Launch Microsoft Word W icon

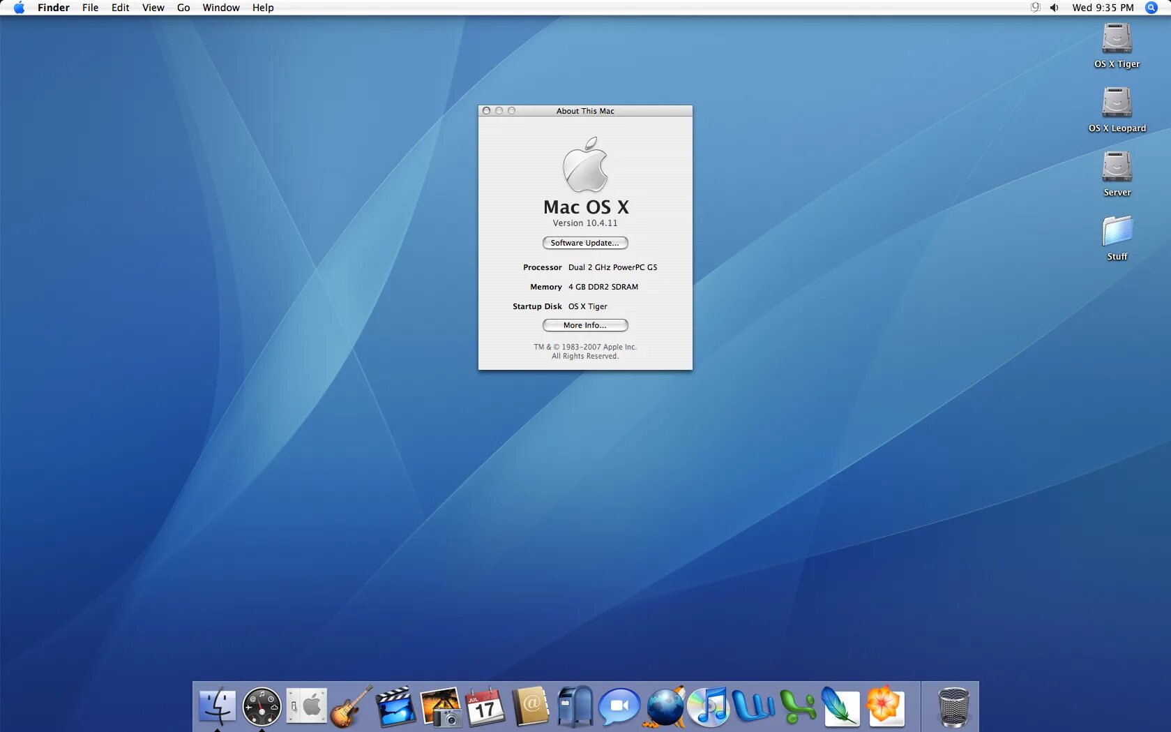coord(754,706)
